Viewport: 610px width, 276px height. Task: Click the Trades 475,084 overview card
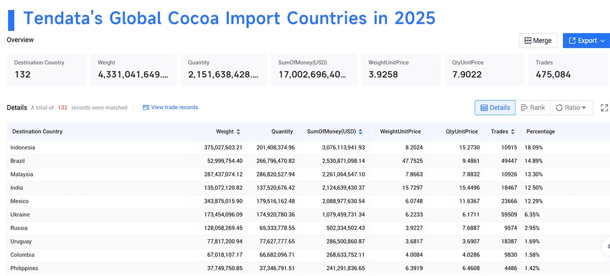pos(568,70)
